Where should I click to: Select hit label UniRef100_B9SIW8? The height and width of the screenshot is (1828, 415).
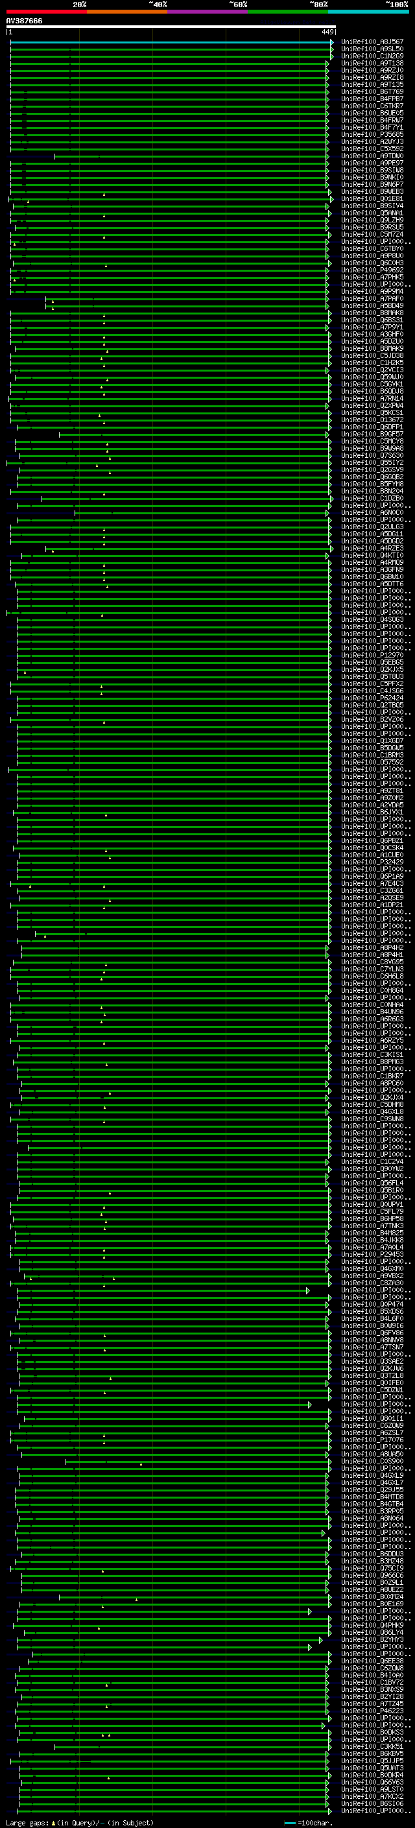tap(372, 171)
